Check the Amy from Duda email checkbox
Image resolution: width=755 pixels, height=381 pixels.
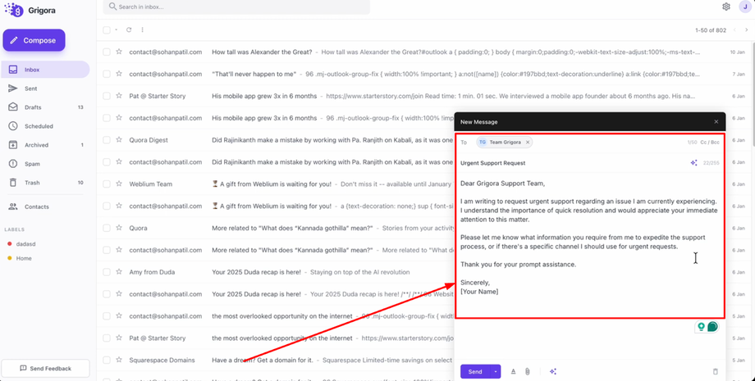click(107, 272)
